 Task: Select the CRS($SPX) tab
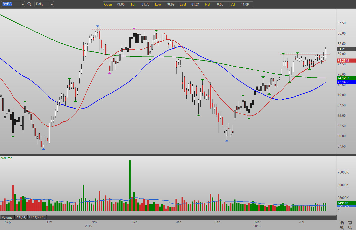(37, 217)
